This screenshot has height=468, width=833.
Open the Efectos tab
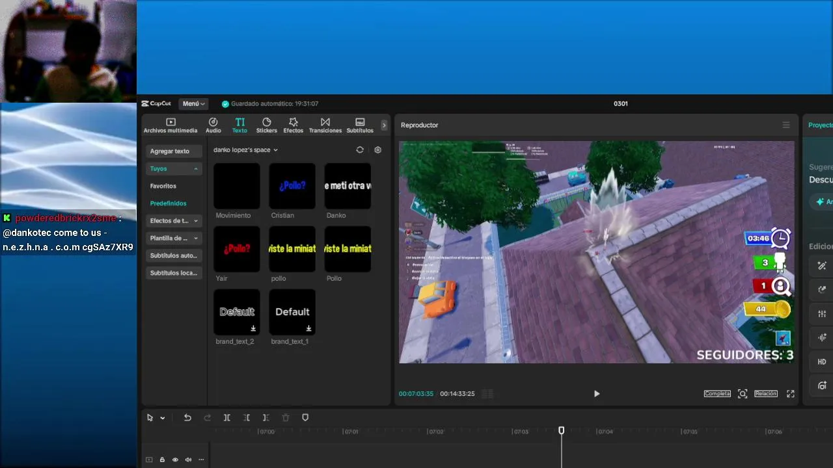(294, 125)
